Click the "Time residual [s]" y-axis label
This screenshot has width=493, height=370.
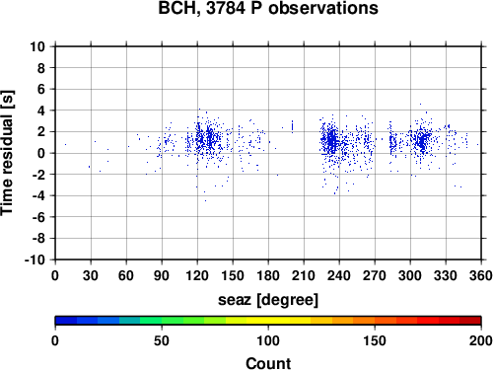click(7, 153)
